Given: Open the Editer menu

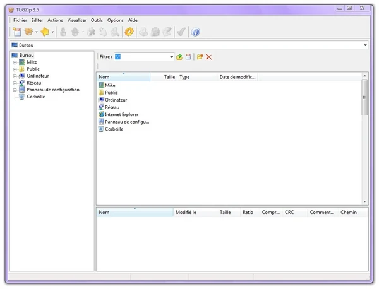Looking at the screenshot, I should 37,20.
